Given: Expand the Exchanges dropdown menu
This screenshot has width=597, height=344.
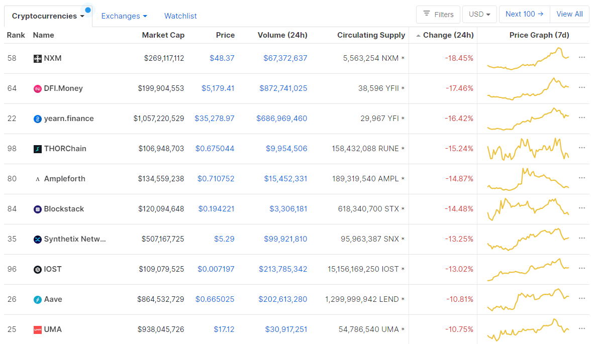Looking at the screenshot, I should click(124, 16).
